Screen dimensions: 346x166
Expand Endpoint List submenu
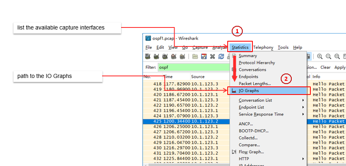coord(268,107)
